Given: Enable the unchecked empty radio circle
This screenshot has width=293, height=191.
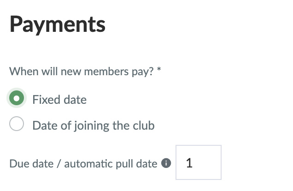Looking at the screenshot, I should tap(17, 124).
